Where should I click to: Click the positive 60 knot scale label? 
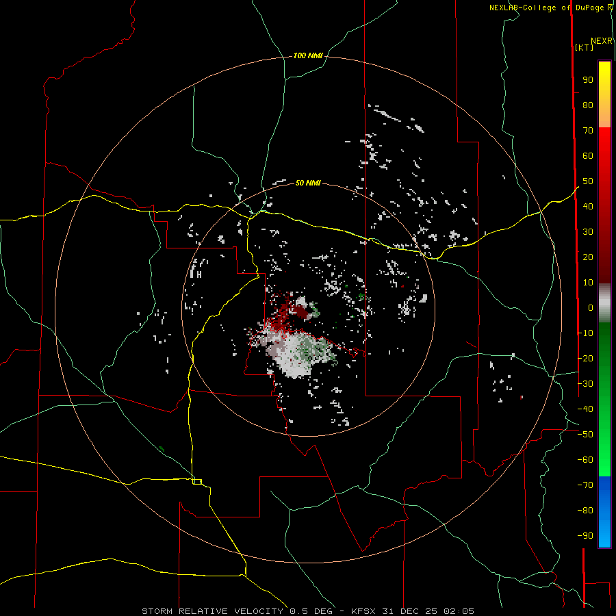coord(588,156)
